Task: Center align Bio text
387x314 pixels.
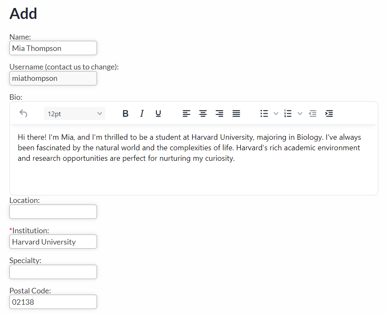Action: 203,113
